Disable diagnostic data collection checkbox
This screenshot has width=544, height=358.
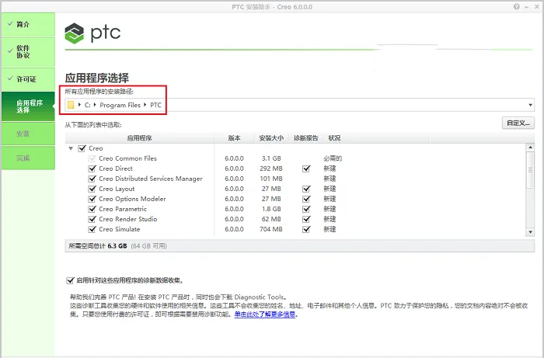pos(70,280)
